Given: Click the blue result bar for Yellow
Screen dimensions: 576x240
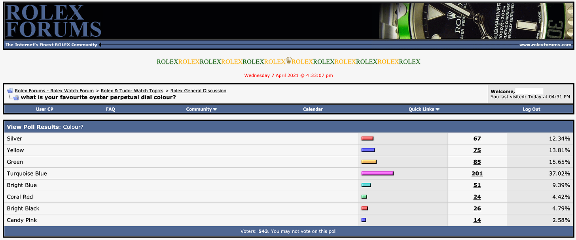Looking at the screenshot, I should (x=368, y=150).
